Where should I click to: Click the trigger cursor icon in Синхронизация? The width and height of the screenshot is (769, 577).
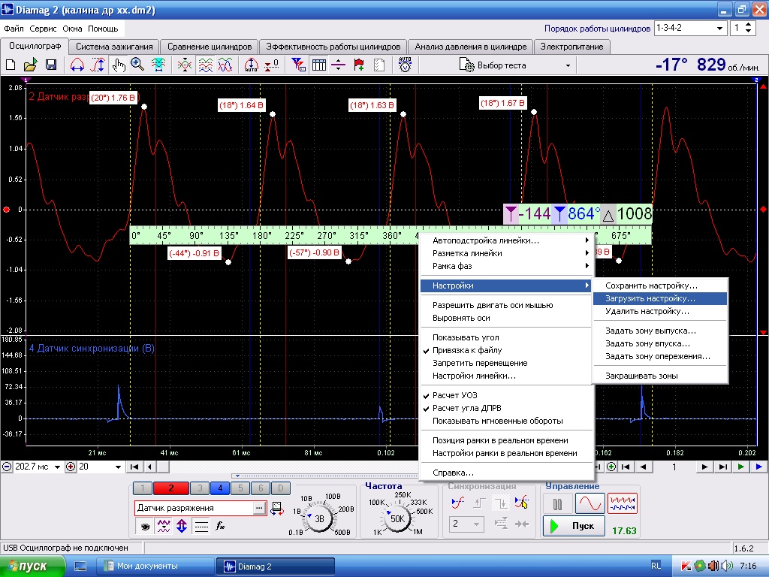[x=522, y=503]
